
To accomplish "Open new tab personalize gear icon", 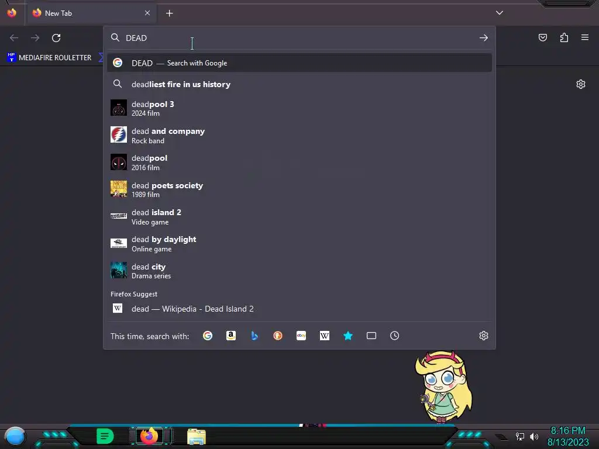I will [x=581, y=84].
